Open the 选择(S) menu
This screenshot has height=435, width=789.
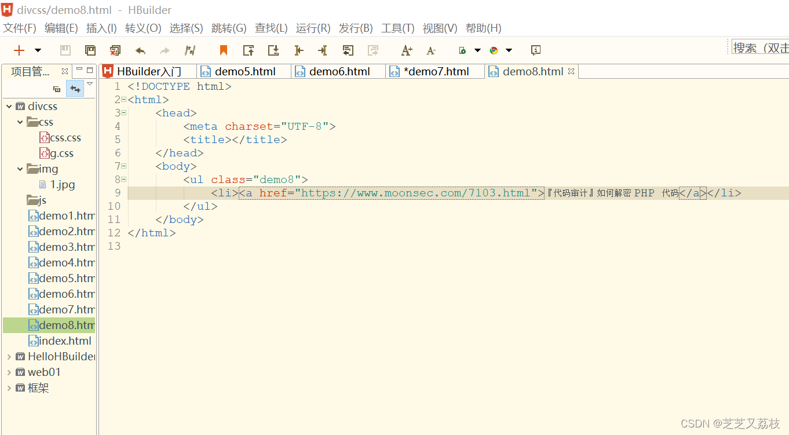pyautogui.click(x=186, y=28)
